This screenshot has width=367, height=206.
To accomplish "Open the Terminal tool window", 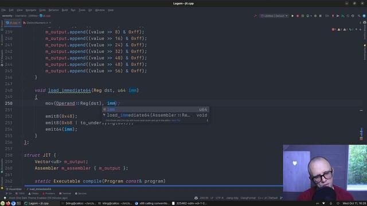I will [65, 193].
